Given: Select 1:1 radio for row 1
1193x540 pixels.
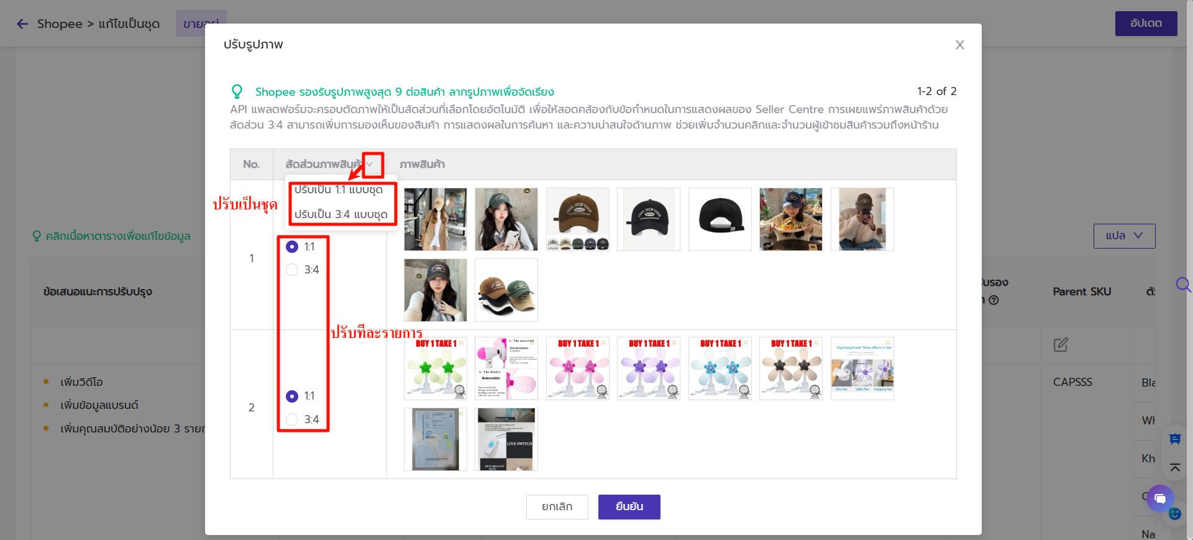Looking at the screenshot, I should (x=292, y=247).
